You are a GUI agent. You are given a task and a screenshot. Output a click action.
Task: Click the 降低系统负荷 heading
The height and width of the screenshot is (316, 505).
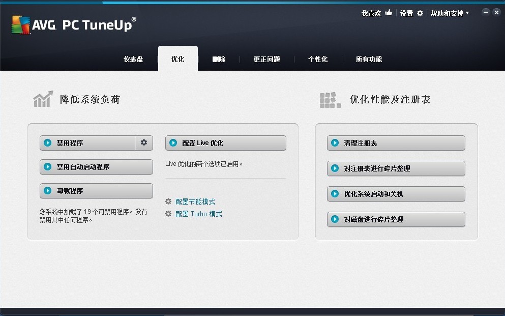click(90, 99)
